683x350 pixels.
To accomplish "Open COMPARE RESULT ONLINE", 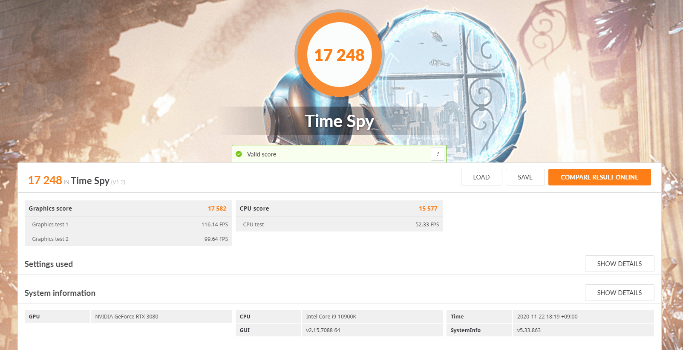I will coord(599,177).
